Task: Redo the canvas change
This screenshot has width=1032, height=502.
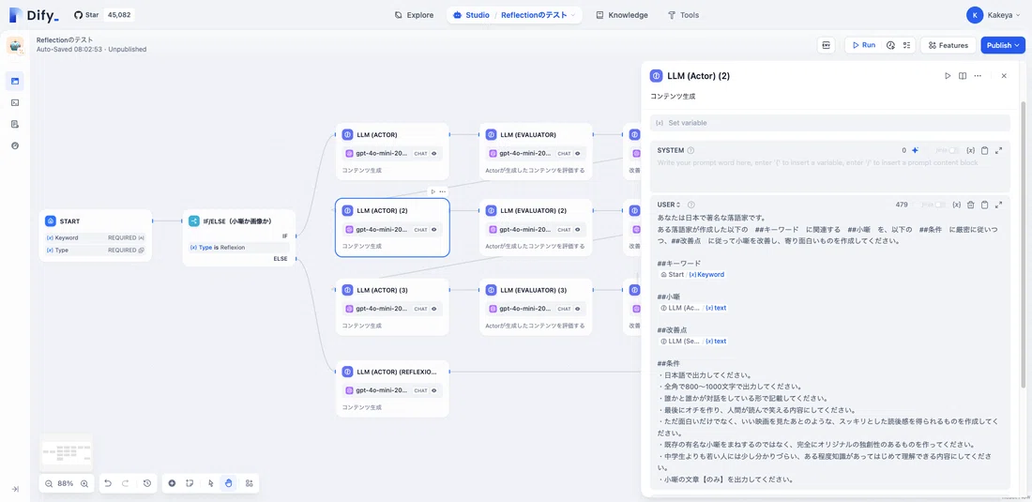Action: (126, 483)
